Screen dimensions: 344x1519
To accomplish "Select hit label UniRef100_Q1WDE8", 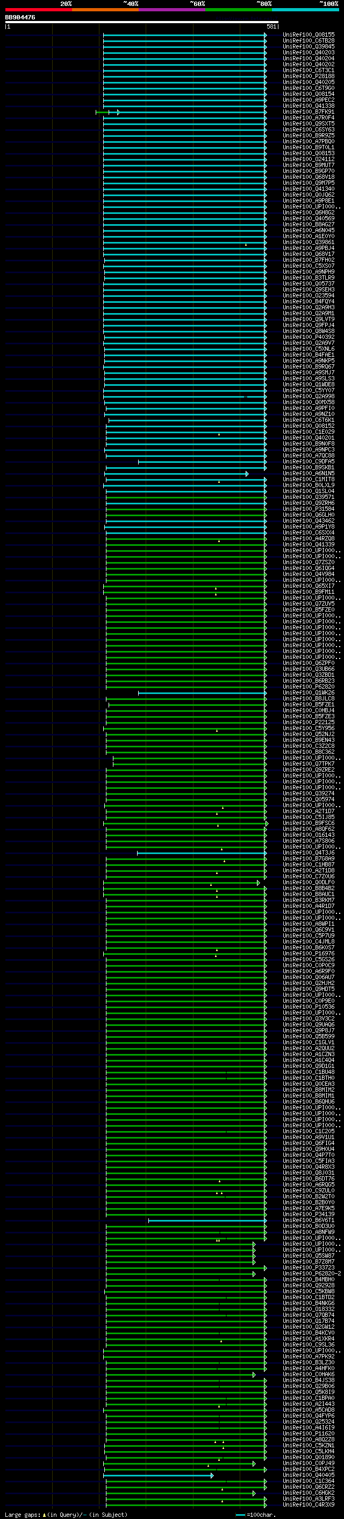I will click(309, 385).
